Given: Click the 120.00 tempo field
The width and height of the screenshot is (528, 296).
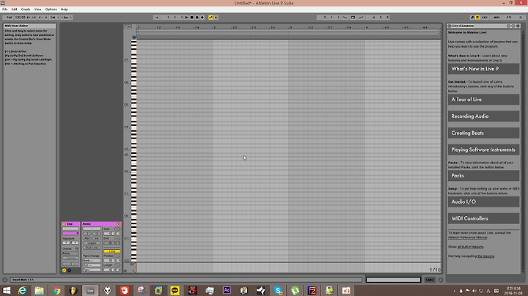Looking at the screenshot, I should tap(21, 18).
